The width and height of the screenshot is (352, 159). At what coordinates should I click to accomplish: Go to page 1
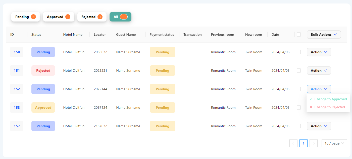coord(304,143)
